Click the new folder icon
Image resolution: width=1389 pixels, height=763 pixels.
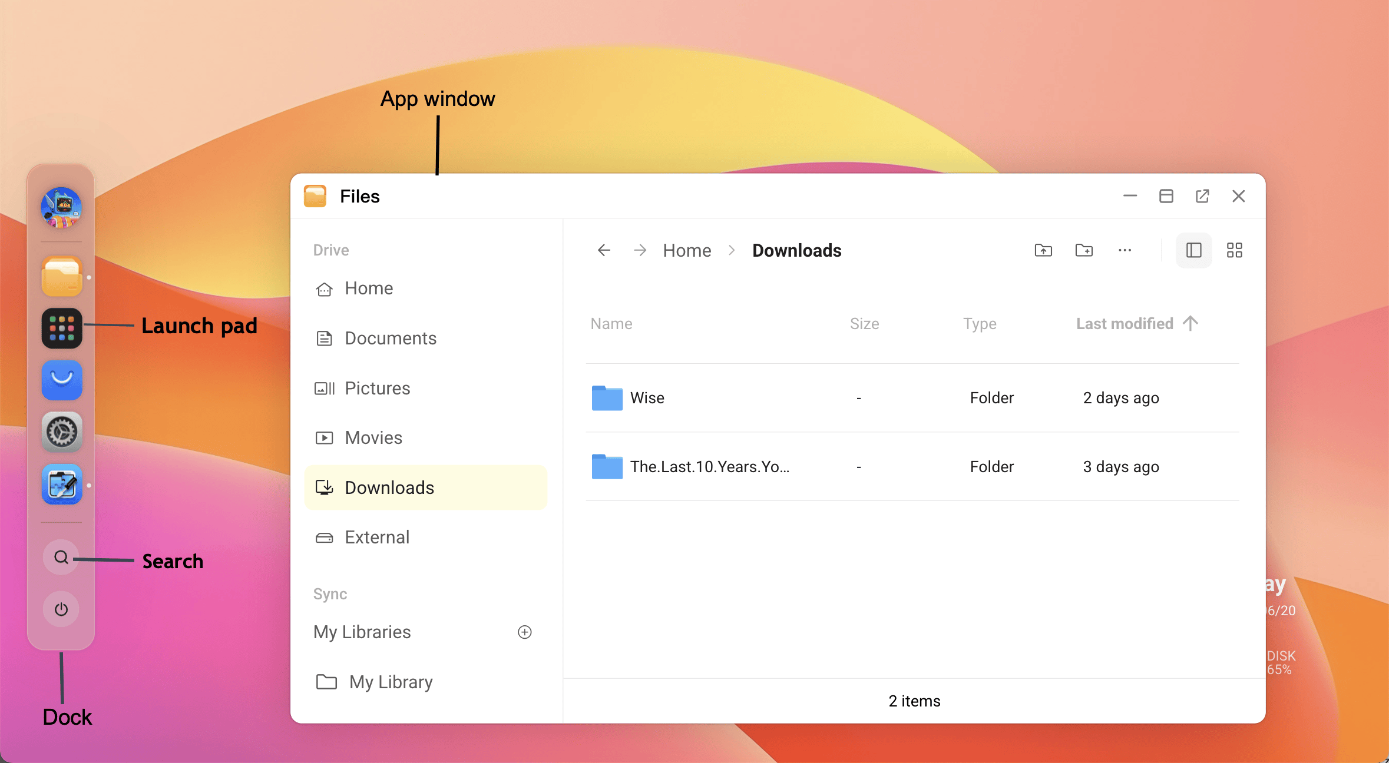[1084, 250]
